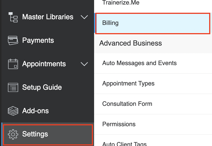Screen dimensions: 212x146
Task: Click the Settings gear icon
Action: point(13,134)
